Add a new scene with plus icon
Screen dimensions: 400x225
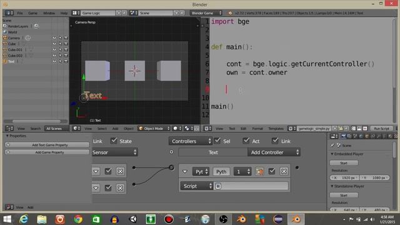[x=176, y=12]
